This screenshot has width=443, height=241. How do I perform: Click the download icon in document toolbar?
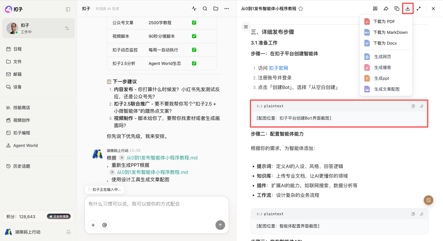point(408,9)
